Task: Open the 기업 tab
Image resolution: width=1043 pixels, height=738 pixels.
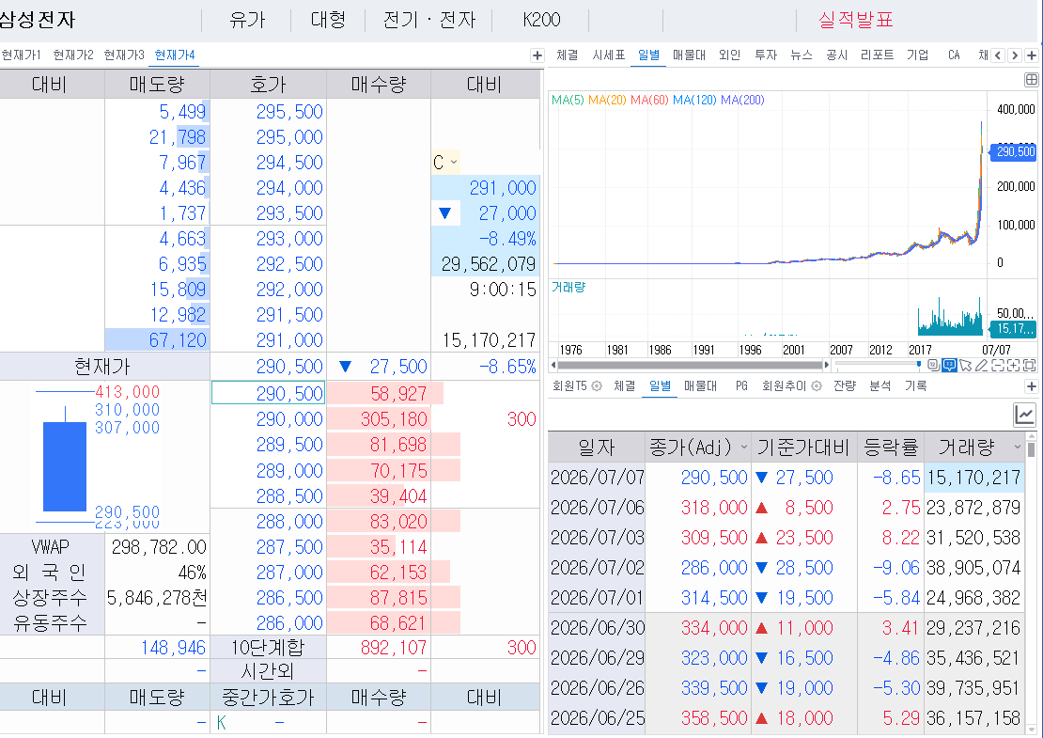Action: pyautogui.click(x=917, y=55)
